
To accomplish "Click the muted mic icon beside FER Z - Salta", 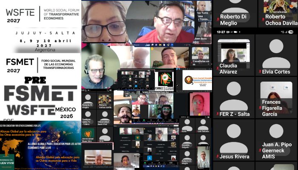I will (x=218, y=114).
